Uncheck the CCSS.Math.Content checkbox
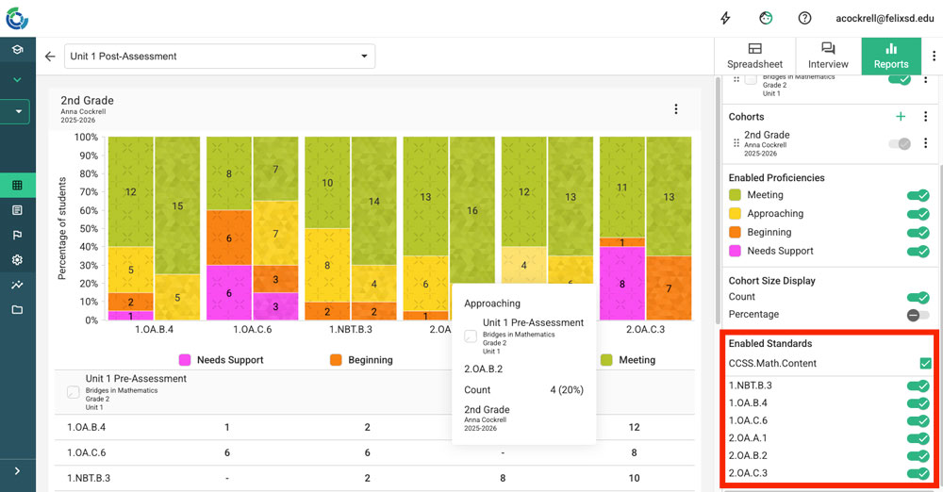This screenshot has height=492, width=943. 925,363
